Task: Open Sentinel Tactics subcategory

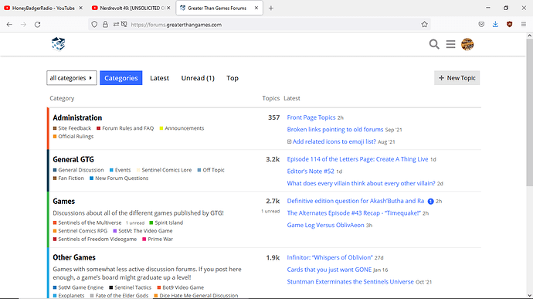Action: point(131,287)
